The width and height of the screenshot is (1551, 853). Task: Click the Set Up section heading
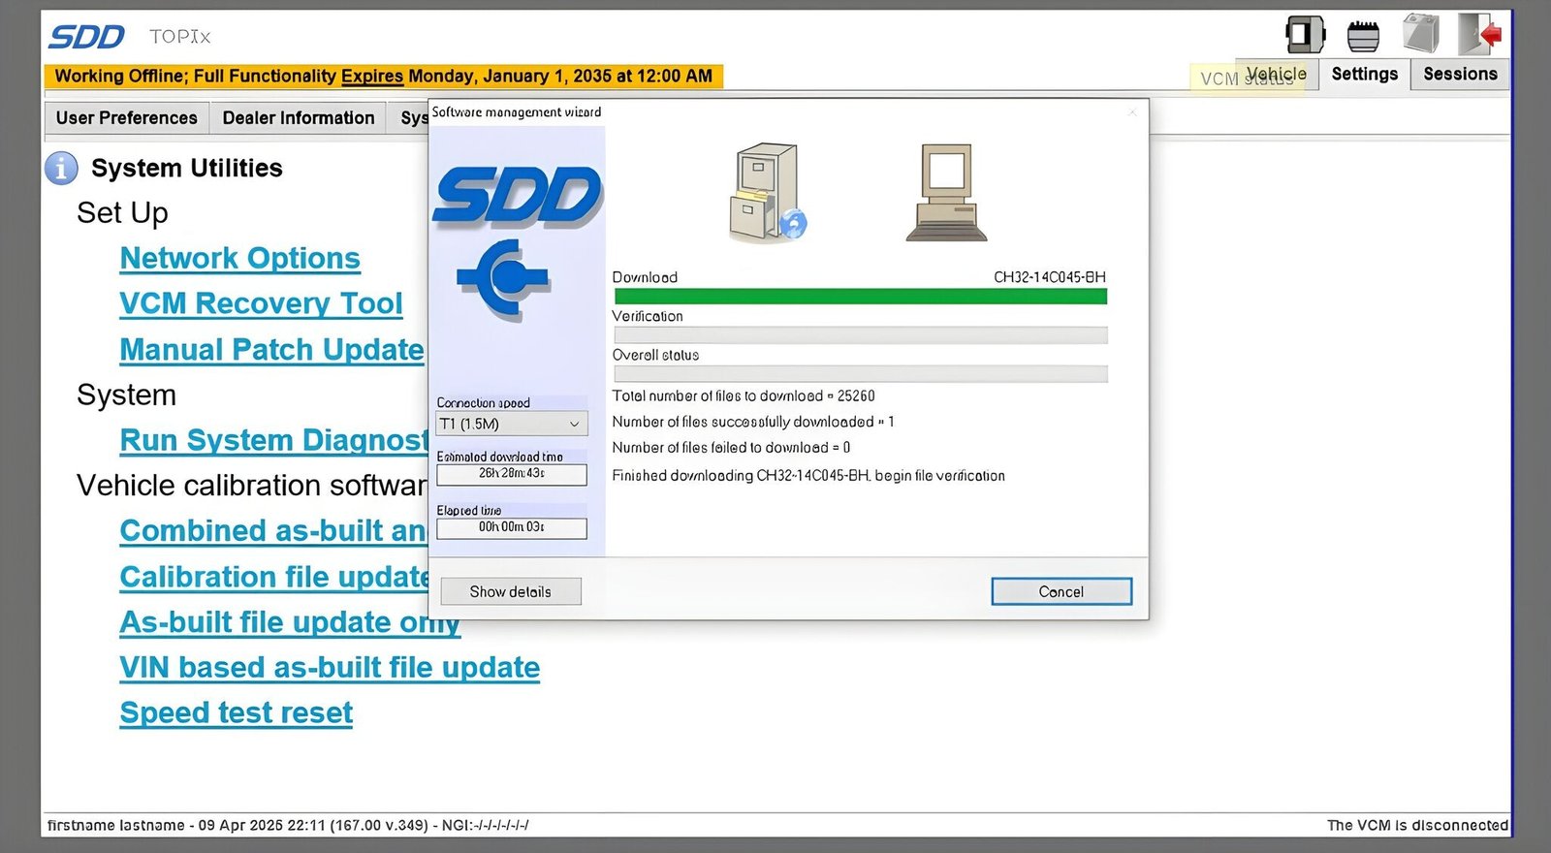[122, 212]
